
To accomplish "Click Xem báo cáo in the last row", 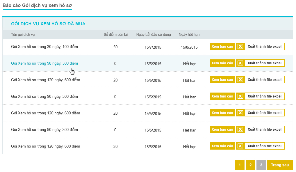I will [222, 146].
